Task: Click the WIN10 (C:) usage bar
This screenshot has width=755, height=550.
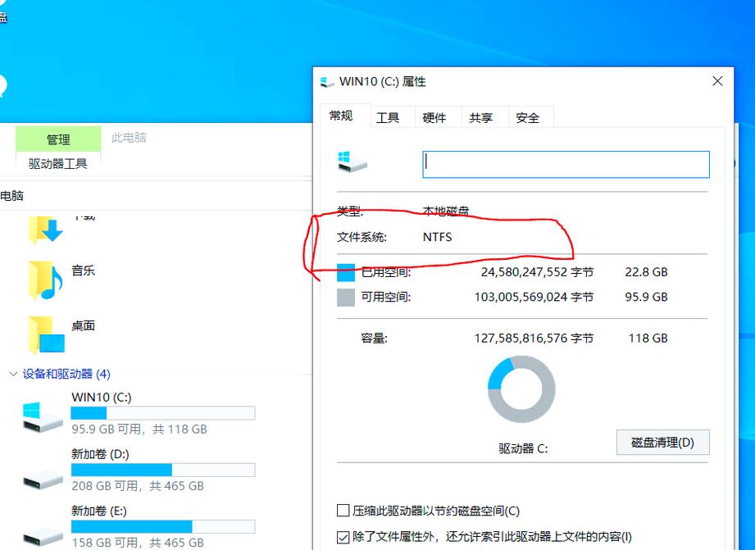Action: 163,413
